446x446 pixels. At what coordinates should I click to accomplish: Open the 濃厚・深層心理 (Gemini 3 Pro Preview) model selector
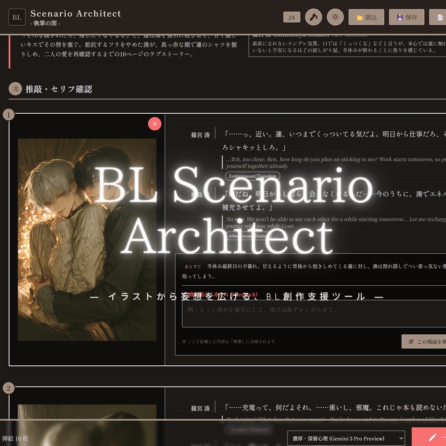[345, 438]
